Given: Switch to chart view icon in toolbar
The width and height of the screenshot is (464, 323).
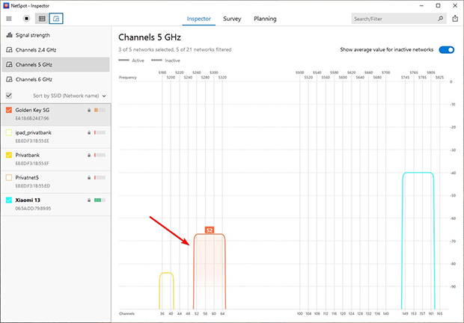Looking at the screenshot, I should point(56,19).
